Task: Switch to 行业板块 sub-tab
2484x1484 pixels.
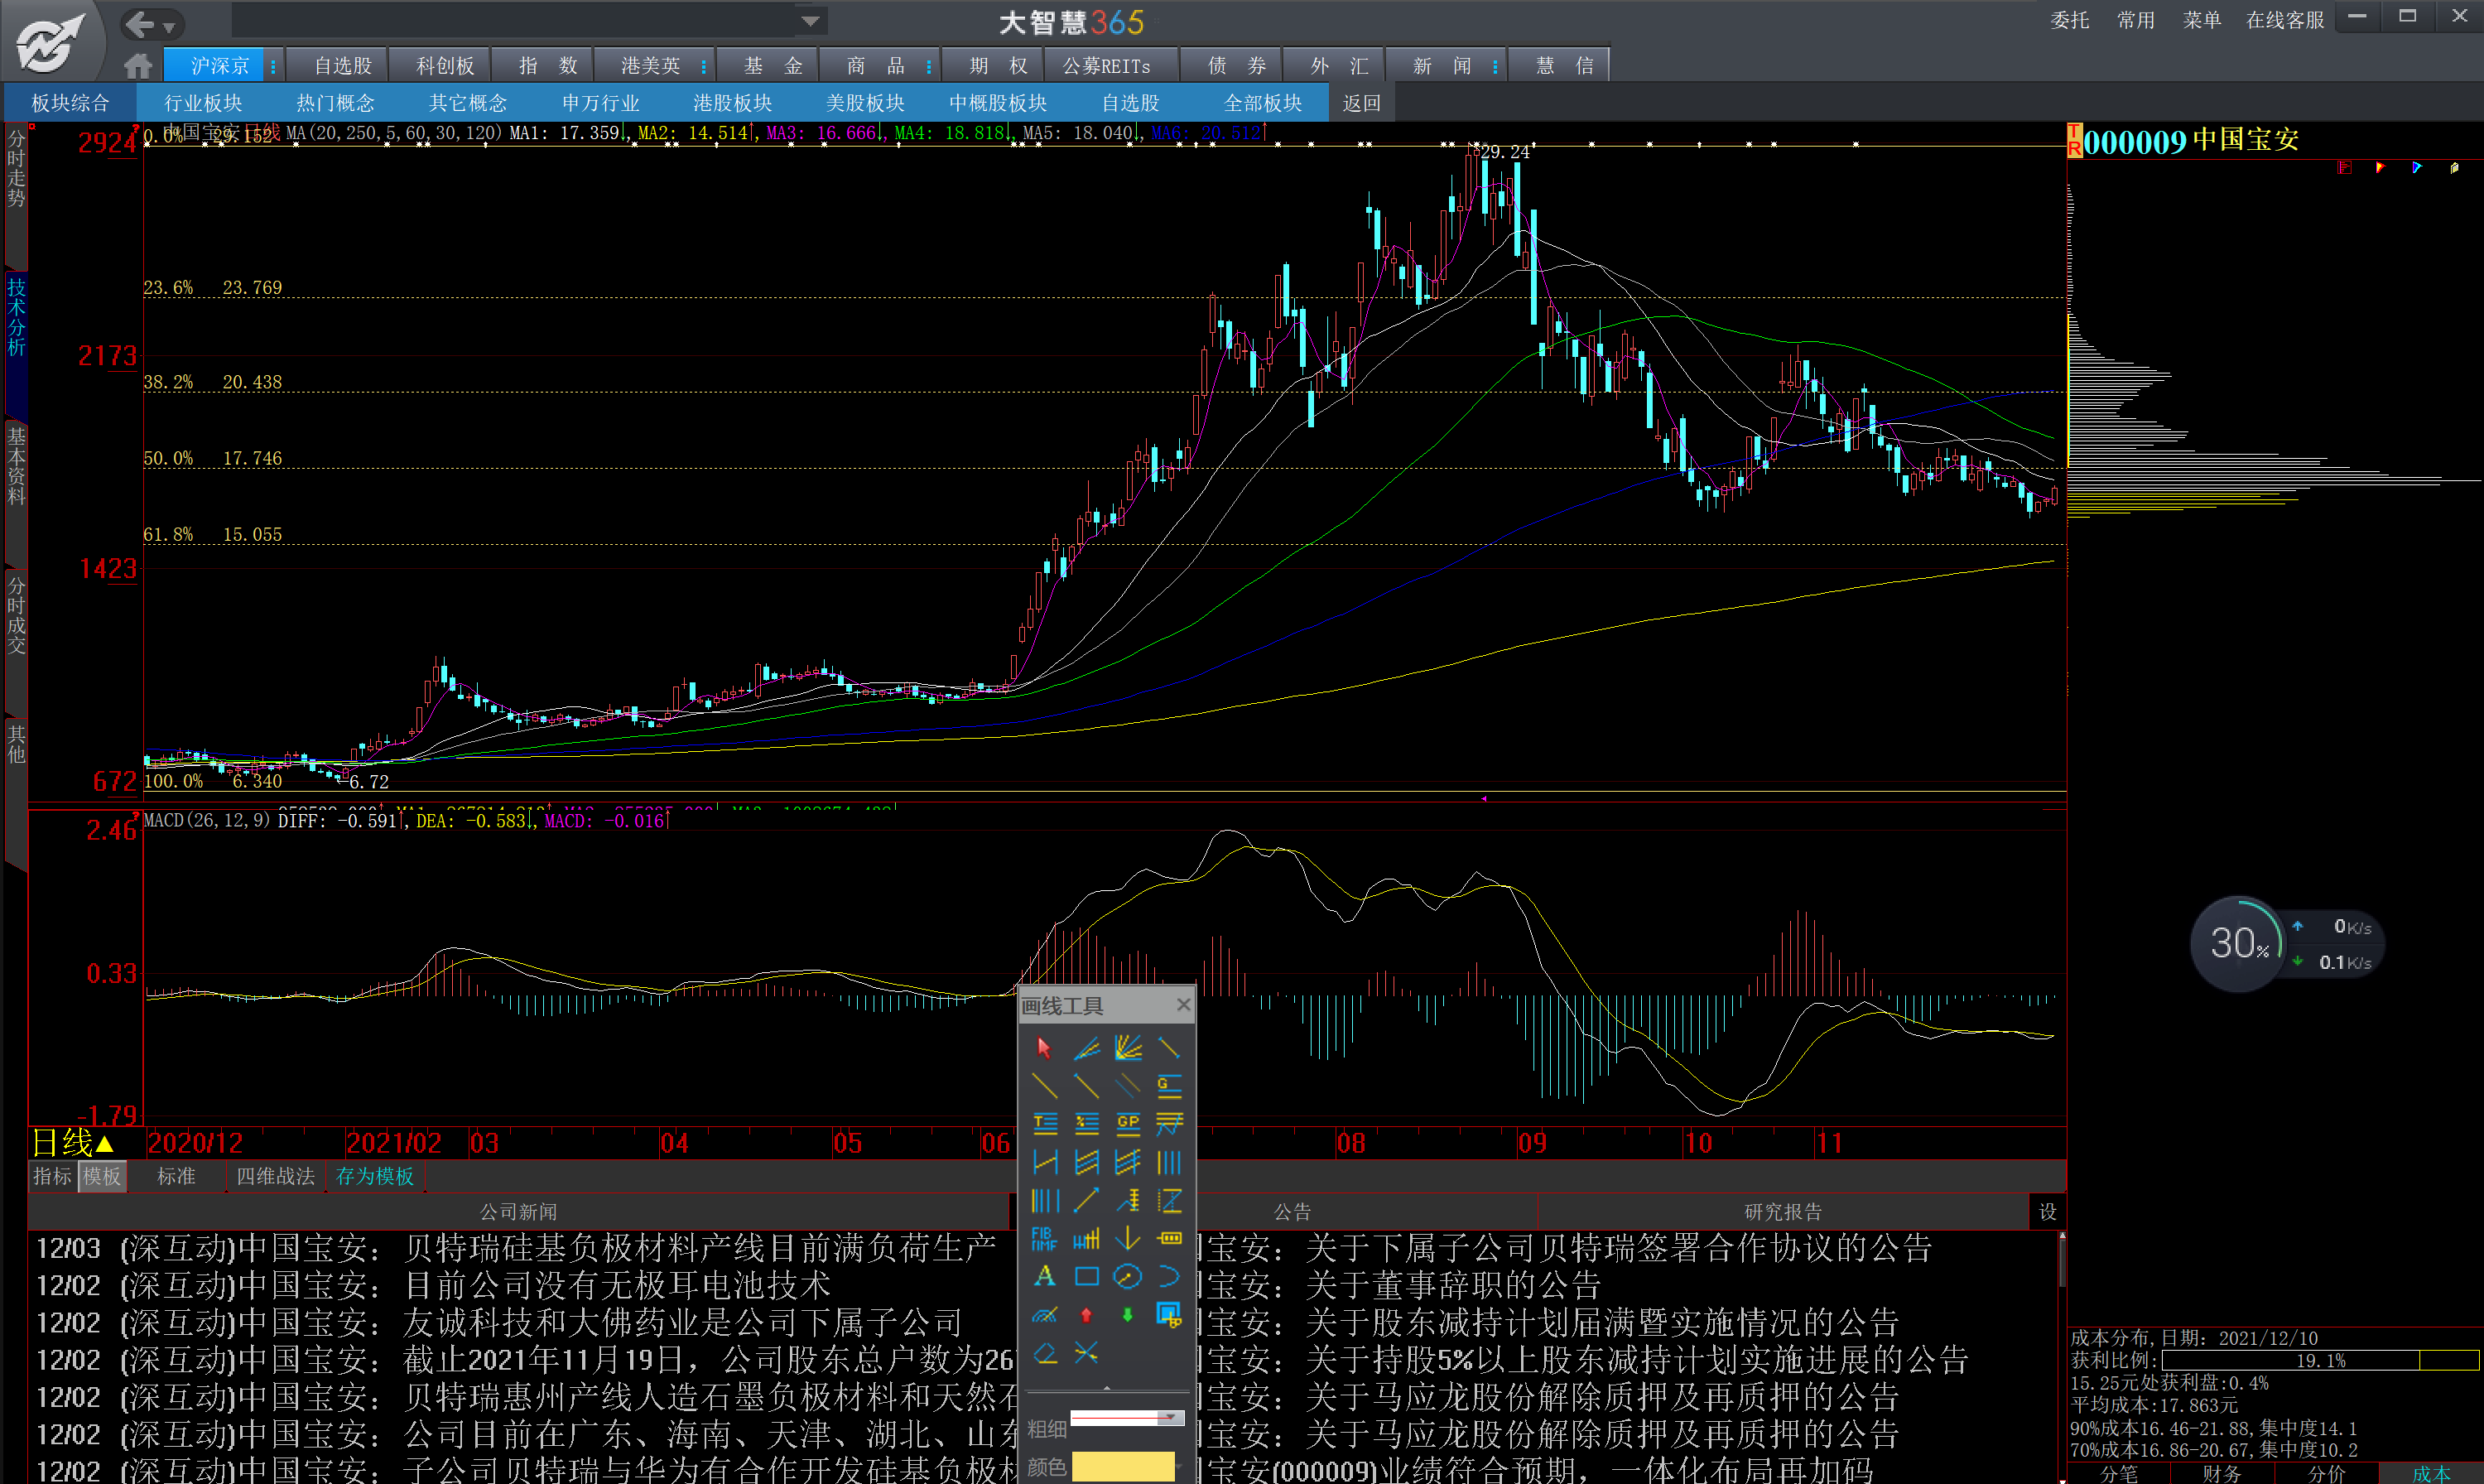Action: [203, 103]
